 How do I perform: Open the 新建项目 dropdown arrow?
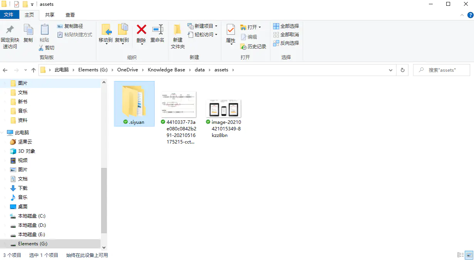(x=216, y=26)
